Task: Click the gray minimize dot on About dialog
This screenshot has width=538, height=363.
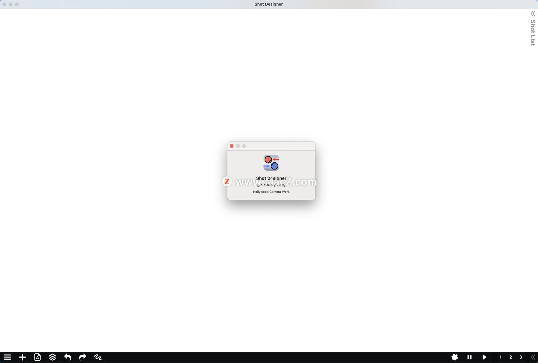Action: (238, 146)
